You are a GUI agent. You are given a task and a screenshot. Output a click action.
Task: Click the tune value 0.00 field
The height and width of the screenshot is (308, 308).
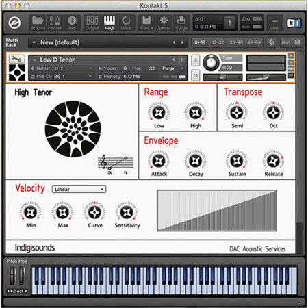(x=231, y=68)
